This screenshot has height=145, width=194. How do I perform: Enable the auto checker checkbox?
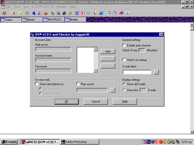(124, 45)
